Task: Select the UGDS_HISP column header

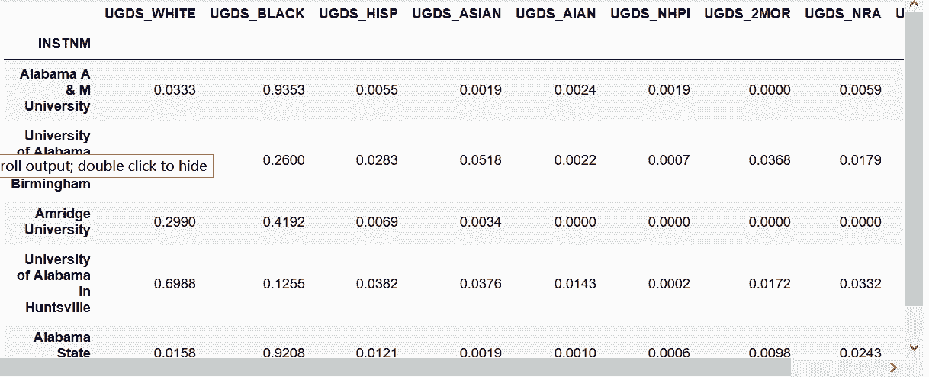Action: [x=358, y=14]
